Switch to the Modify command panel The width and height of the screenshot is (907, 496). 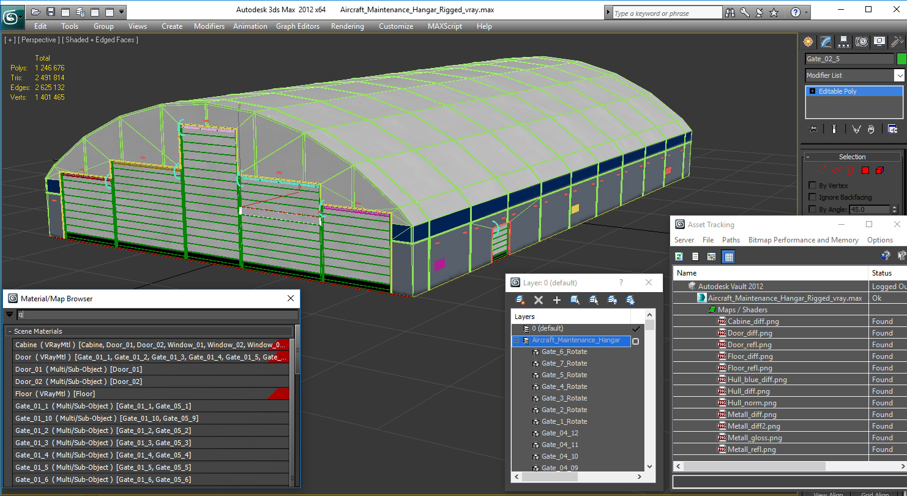point(826,42)
